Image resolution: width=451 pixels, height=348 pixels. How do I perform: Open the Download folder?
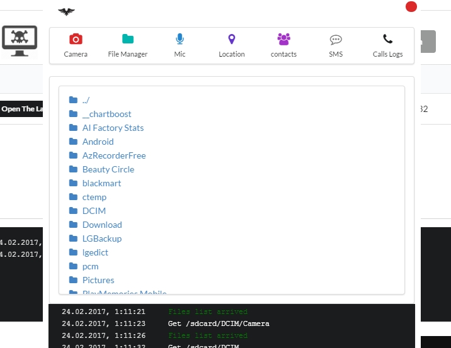[102, 225]
